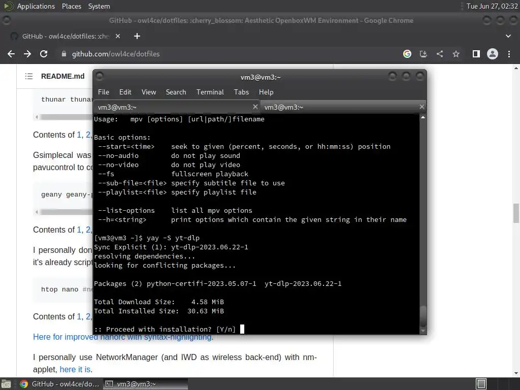Click the Chrome window menu icon at top-left
This screenshot has height=390, width=520.
[x=6, y=20]
